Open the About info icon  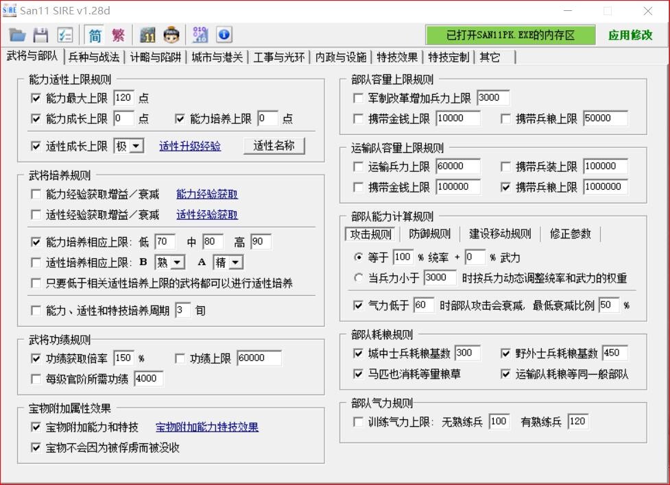click(224, 34)
